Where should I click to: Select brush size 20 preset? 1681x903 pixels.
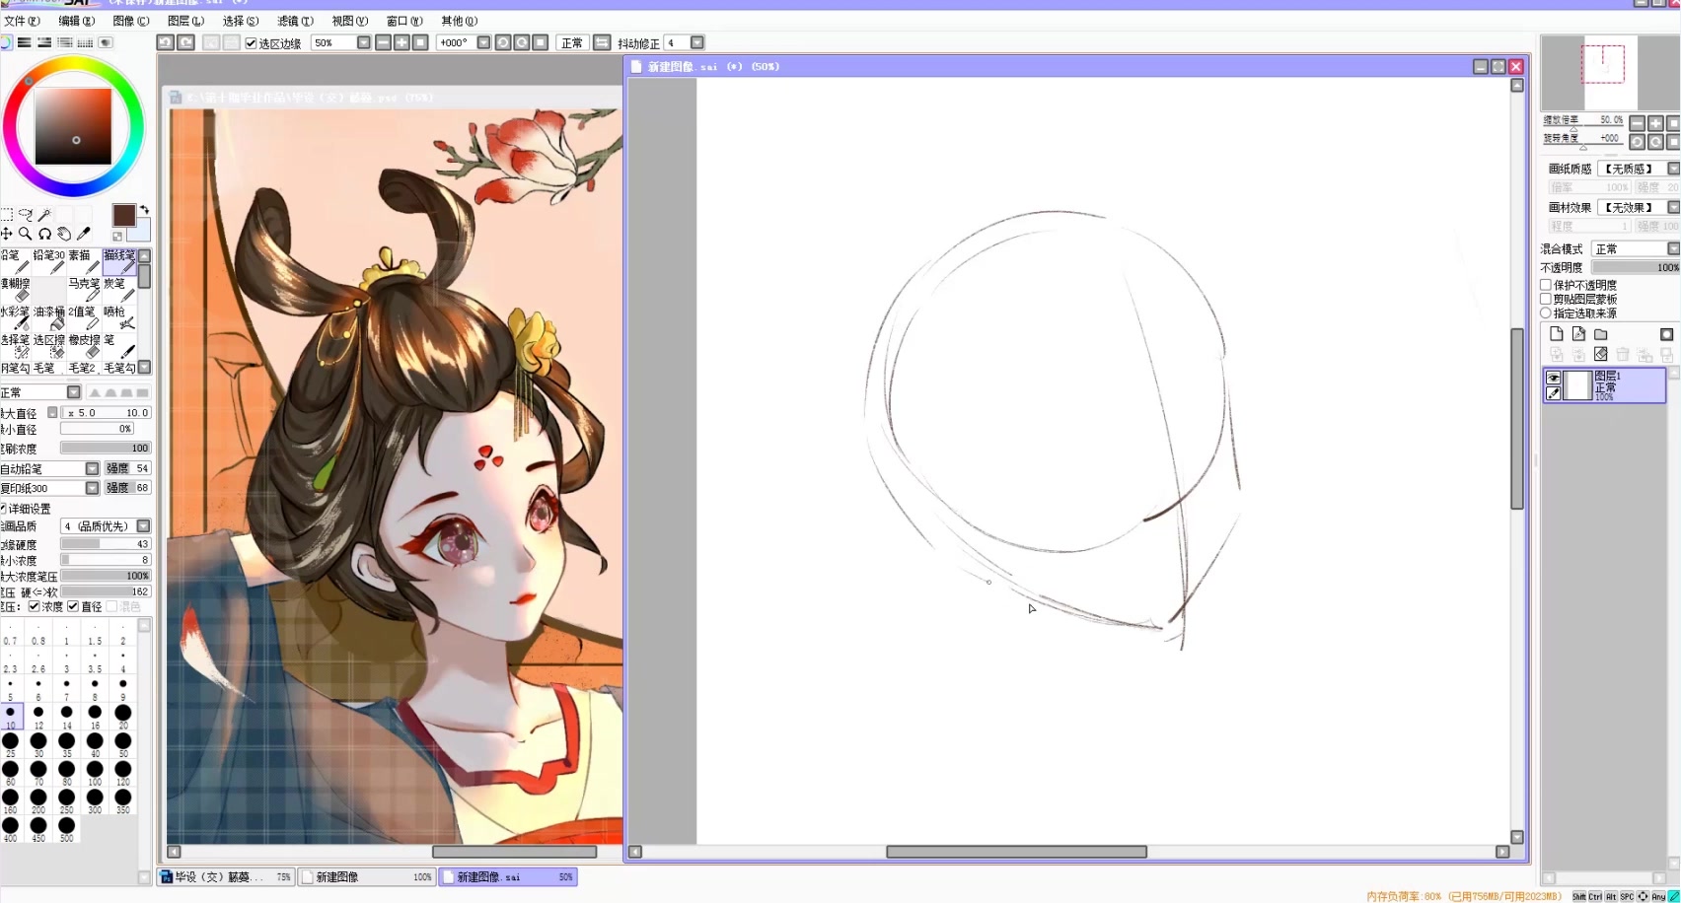click(123, 716)
